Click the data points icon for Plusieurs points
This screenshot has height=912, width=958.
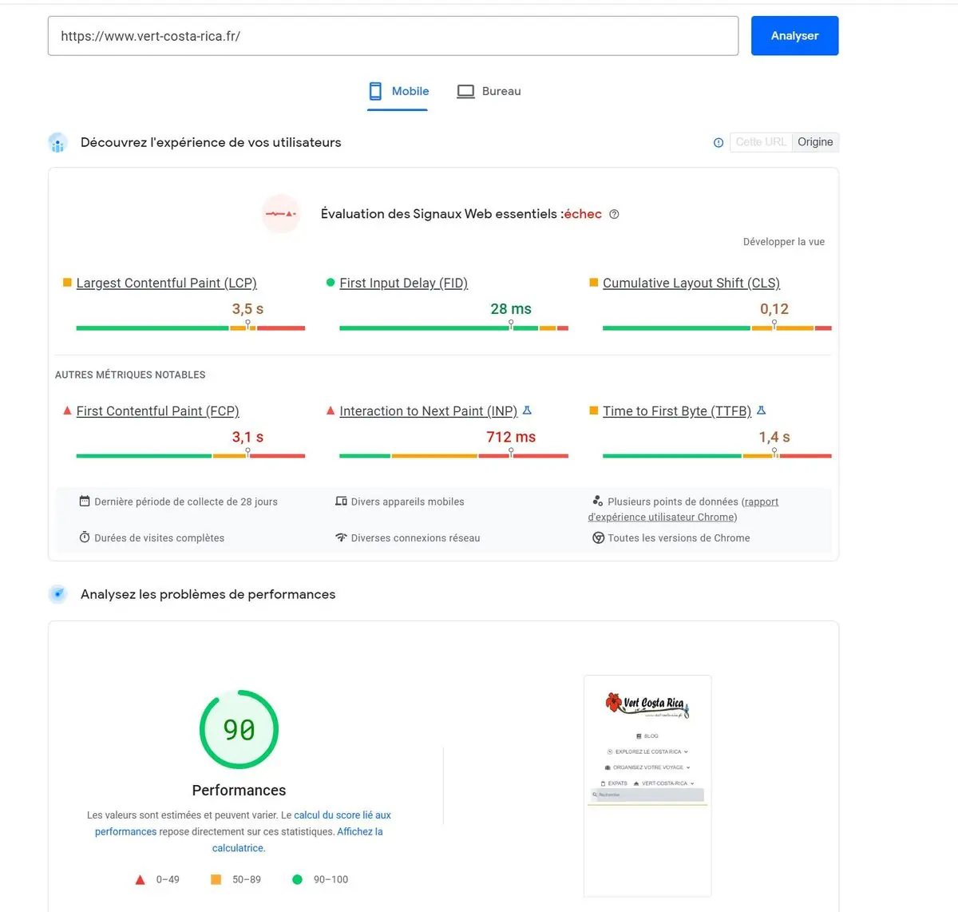click(597, 501)
